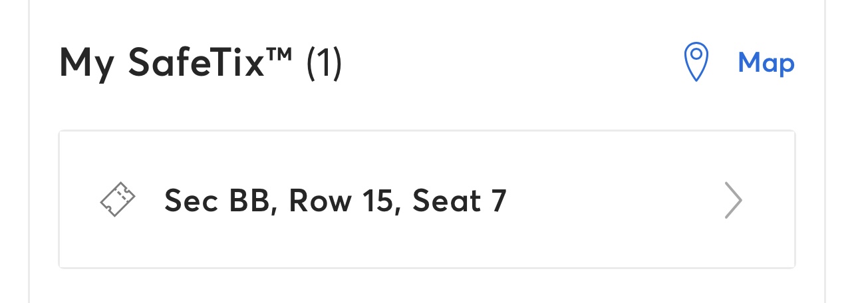
Task: Show the seat map using Map
Action: pos(766,62)
